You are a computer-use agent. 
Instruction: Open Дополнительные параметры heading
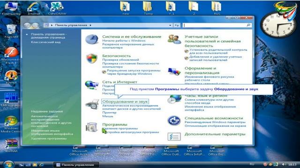pos(215,134)
